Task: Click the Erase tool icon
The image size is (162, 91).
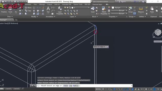Action: click(x=43, y=8)
